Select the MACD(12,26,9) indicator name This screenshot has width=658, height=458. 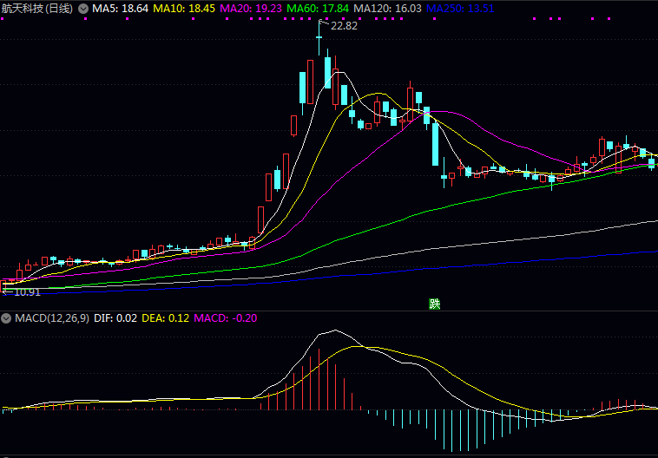52,318
